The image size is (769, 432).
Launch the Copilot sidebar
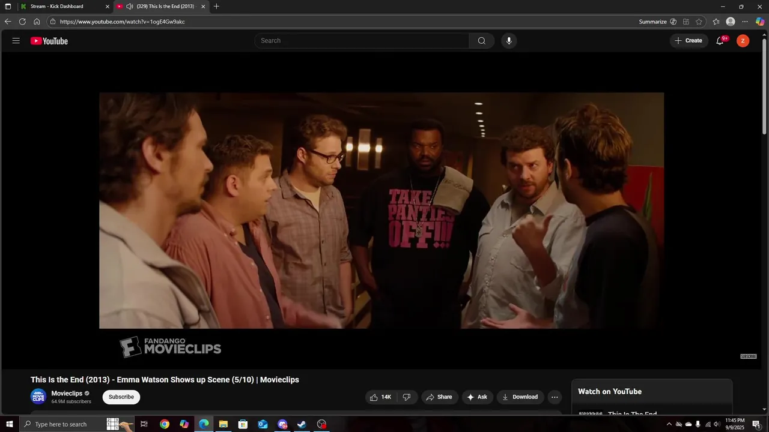(760, 22)
